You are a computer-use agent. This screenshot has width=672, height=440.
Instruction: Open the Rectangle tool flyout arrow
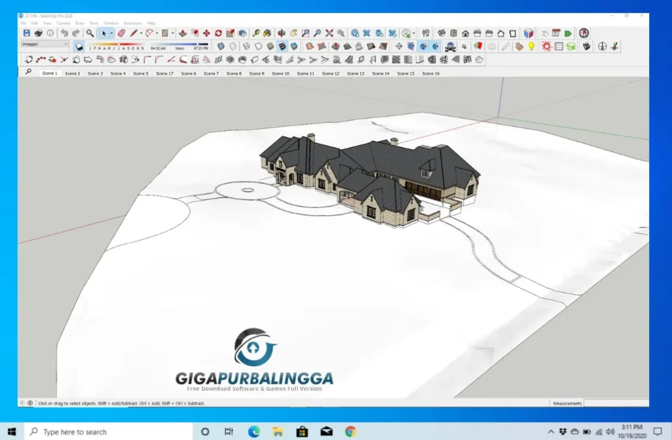(x=173, y=33)
